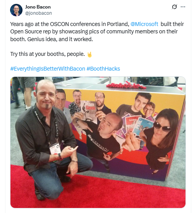This screenshot has width=194, height=213.
Task: Click the rock-on hand emoji
Action: 90,54
